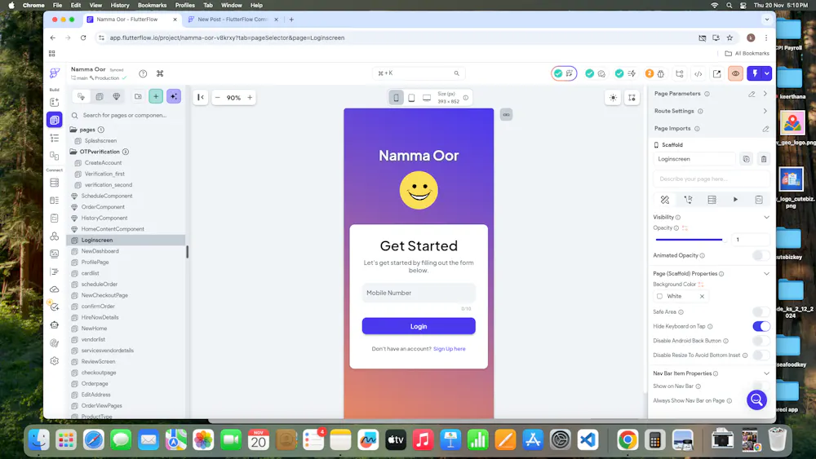Open the Backend Query properties tab
Image resolution: width=816 pixels, height=459 pixels.
pos(712,200)
